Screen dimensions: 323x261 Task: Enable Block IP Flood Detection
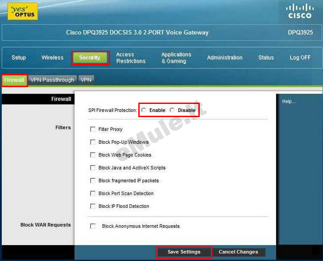(93, 206)
